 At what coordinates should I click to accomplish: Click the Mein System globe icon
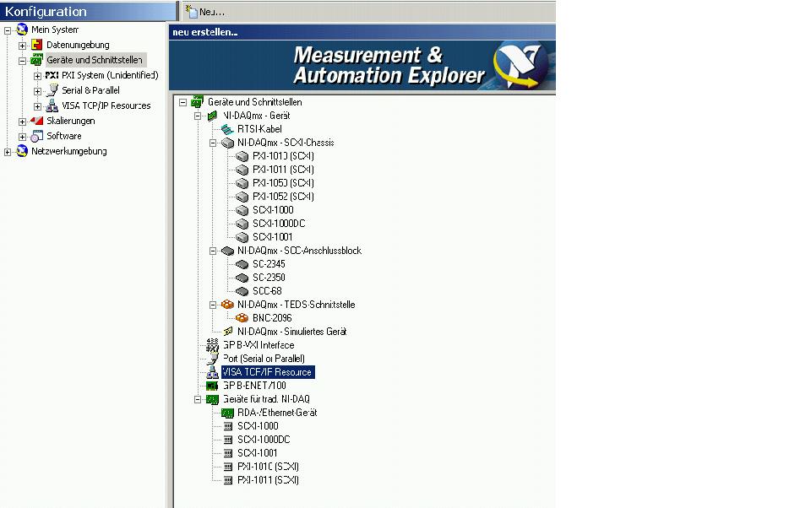(x=22, y=30)
